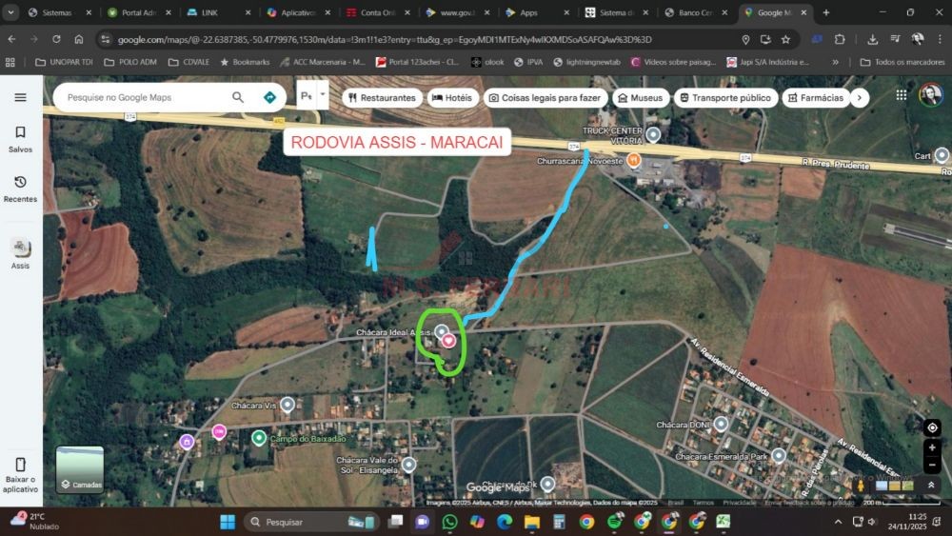Zoom in the map with plus

[932, 447]
